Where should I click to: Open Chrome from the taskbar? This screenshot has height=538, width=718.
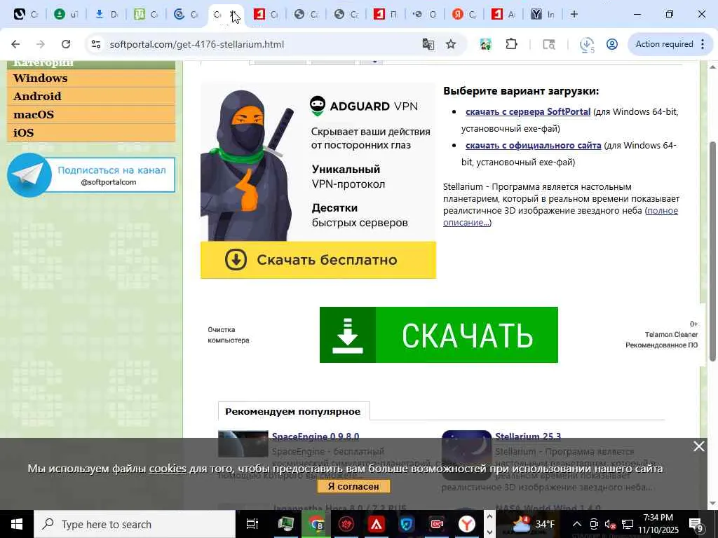(x=316, y=524)
